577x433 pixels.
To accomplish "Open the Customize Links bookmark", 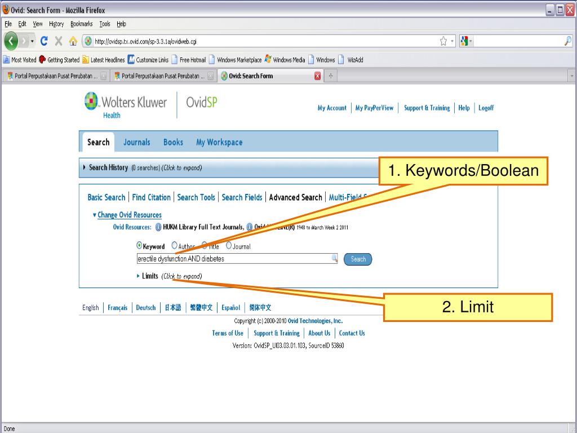I will [x=148, y=60].
